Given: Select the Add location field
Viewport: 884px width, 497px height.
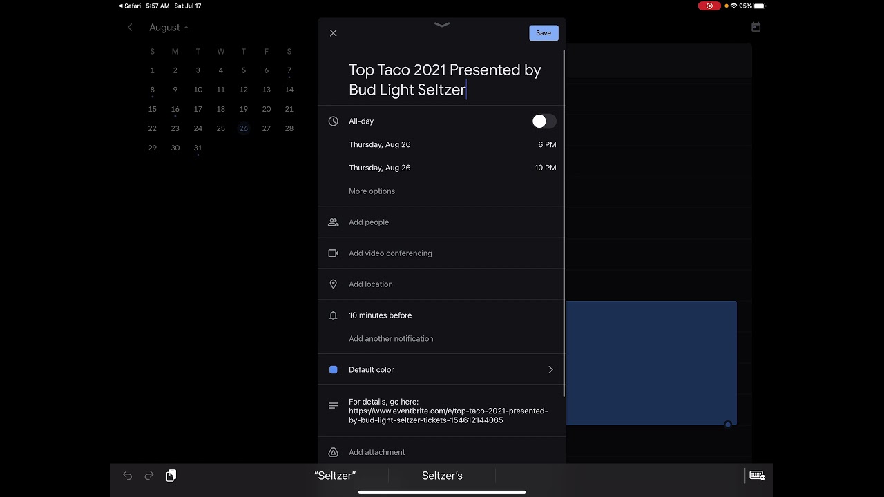Looking at the screenshot, I should 442,284.
